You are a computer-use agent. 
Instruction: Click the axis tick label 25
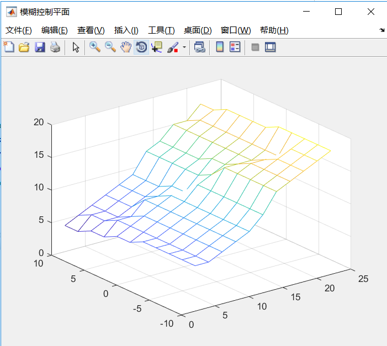pyautogui.click(x=363, y=279)
